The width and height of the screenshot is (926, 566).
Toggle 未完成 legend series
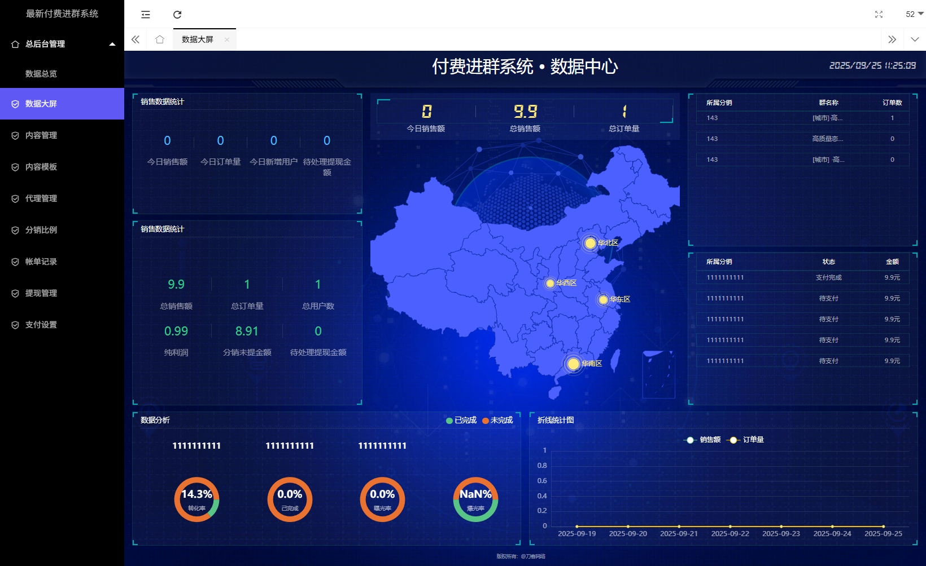click(497, 421)
